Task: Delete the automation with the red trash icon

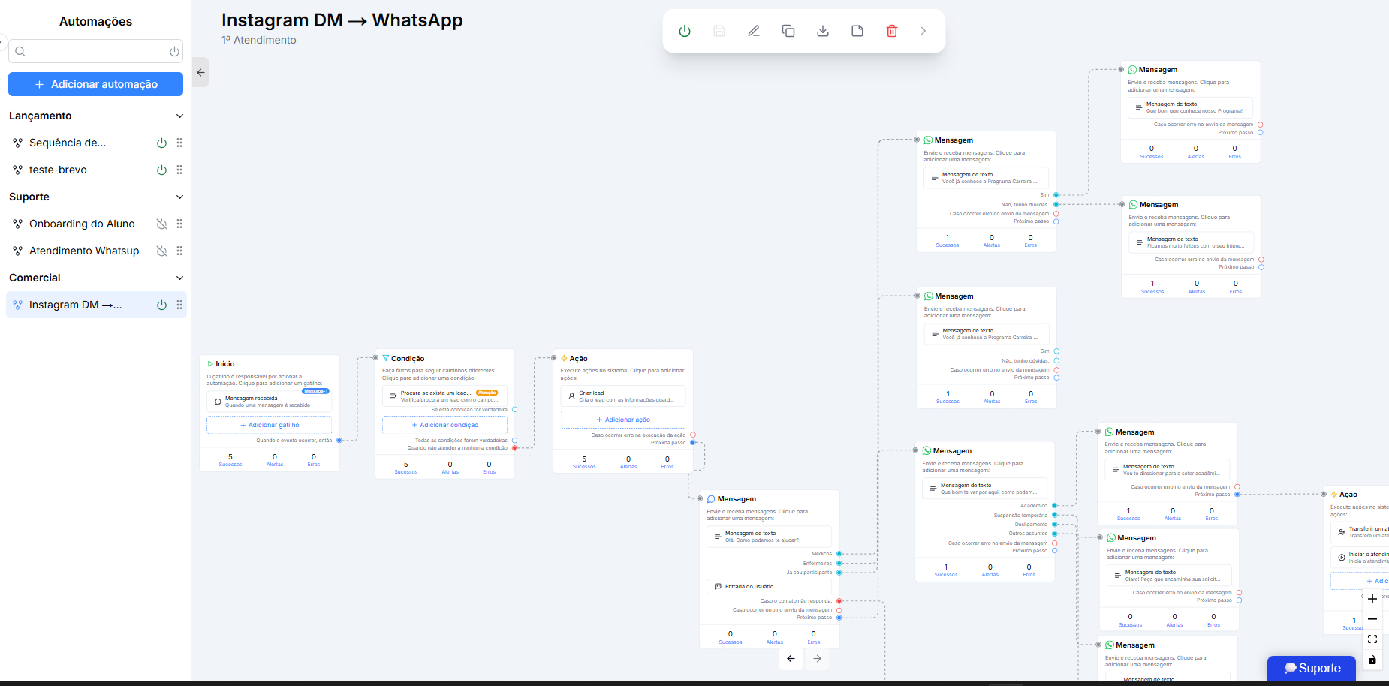Action: pos(892,31)
